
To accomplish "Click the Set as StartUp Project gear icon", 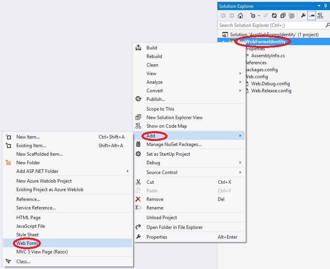I will (138, 154).
